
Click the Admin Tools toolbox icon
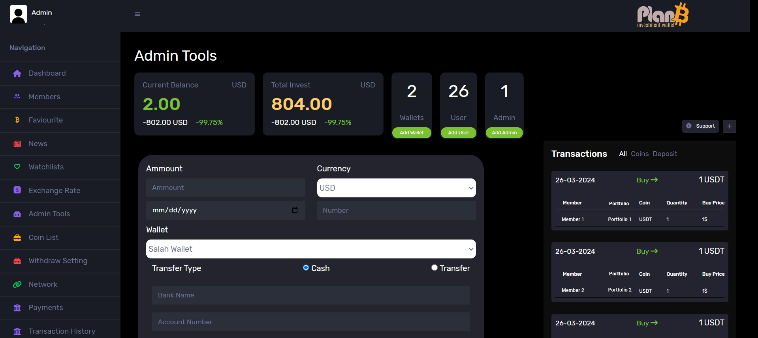point(17,214)
